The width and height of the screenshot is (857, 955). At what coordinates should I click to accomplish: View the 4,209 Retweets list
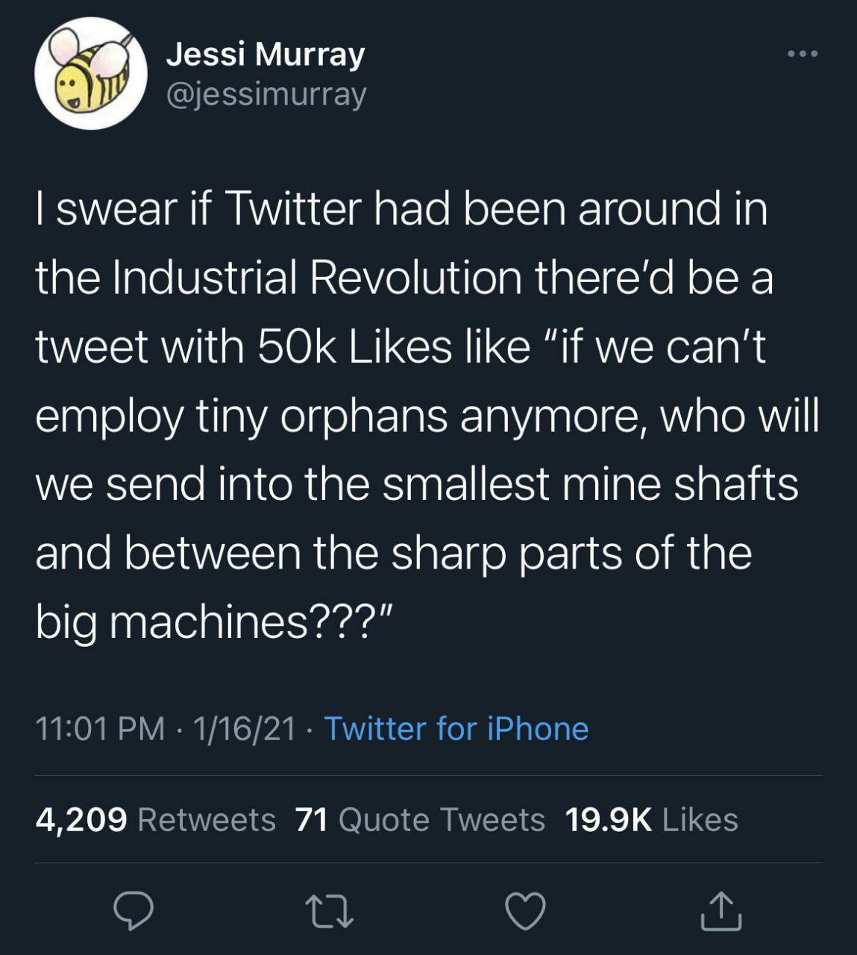(x=155, y=820)
